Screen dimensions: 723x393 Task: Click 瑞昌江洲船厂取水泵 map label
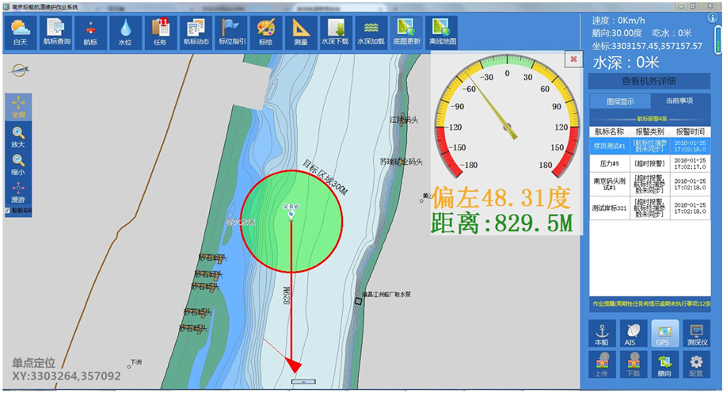386,294
